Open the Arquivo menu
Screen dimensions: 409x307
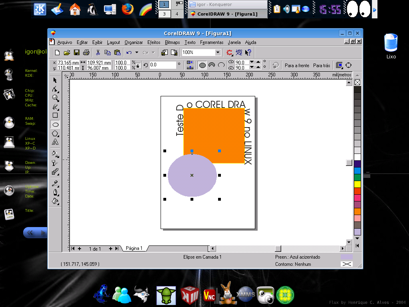click(x=64, y=42)
